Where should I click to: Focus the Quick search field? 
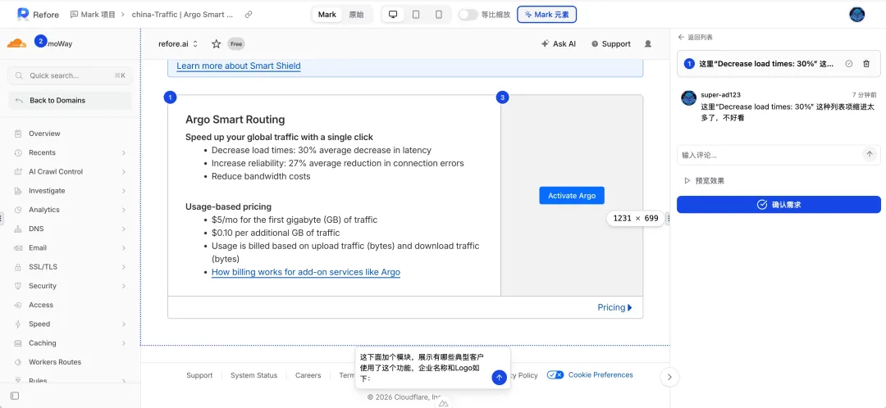(x=70, y=75)
